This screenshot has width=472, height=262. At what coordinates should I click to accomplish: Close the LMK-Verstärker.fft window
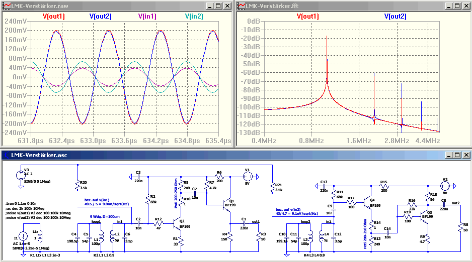pos(466,6)
